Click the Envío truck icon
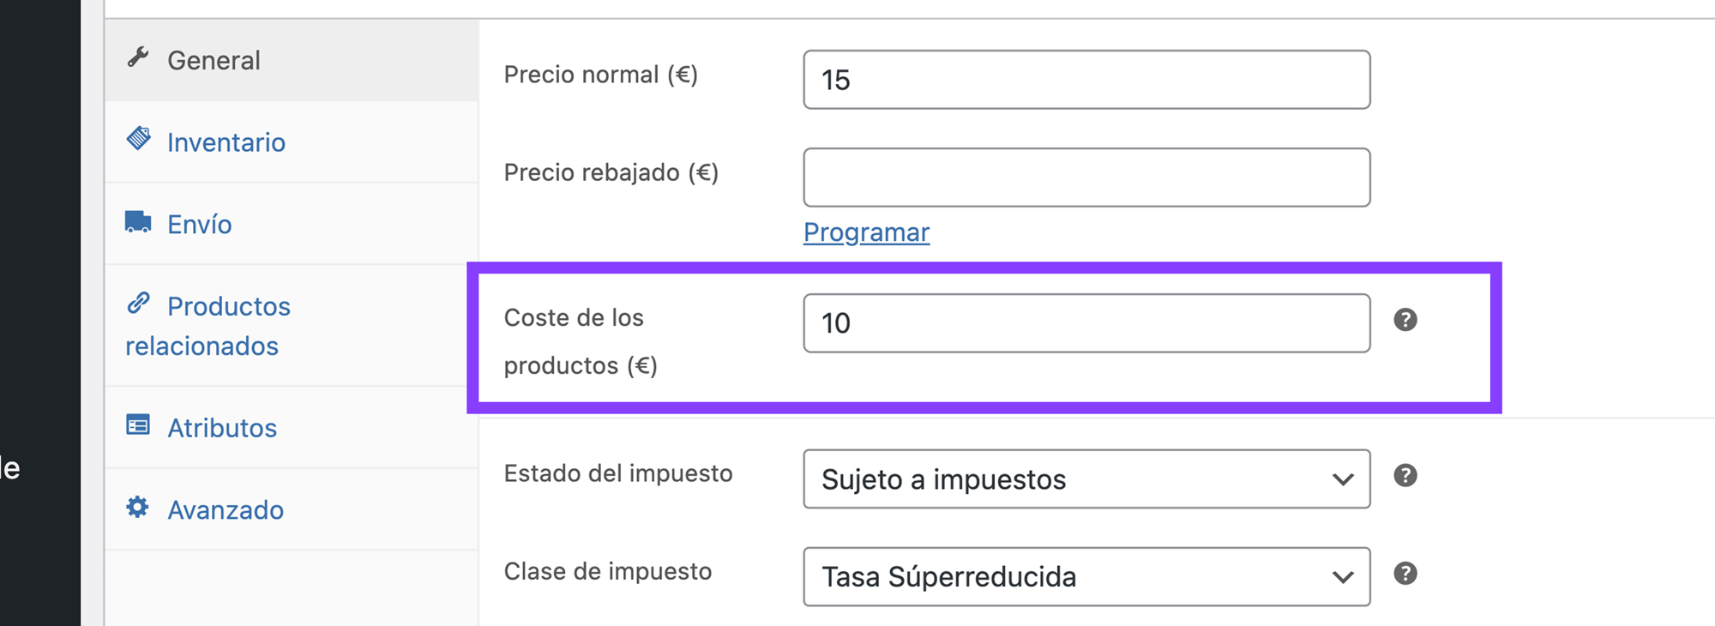 pos(138,221)
